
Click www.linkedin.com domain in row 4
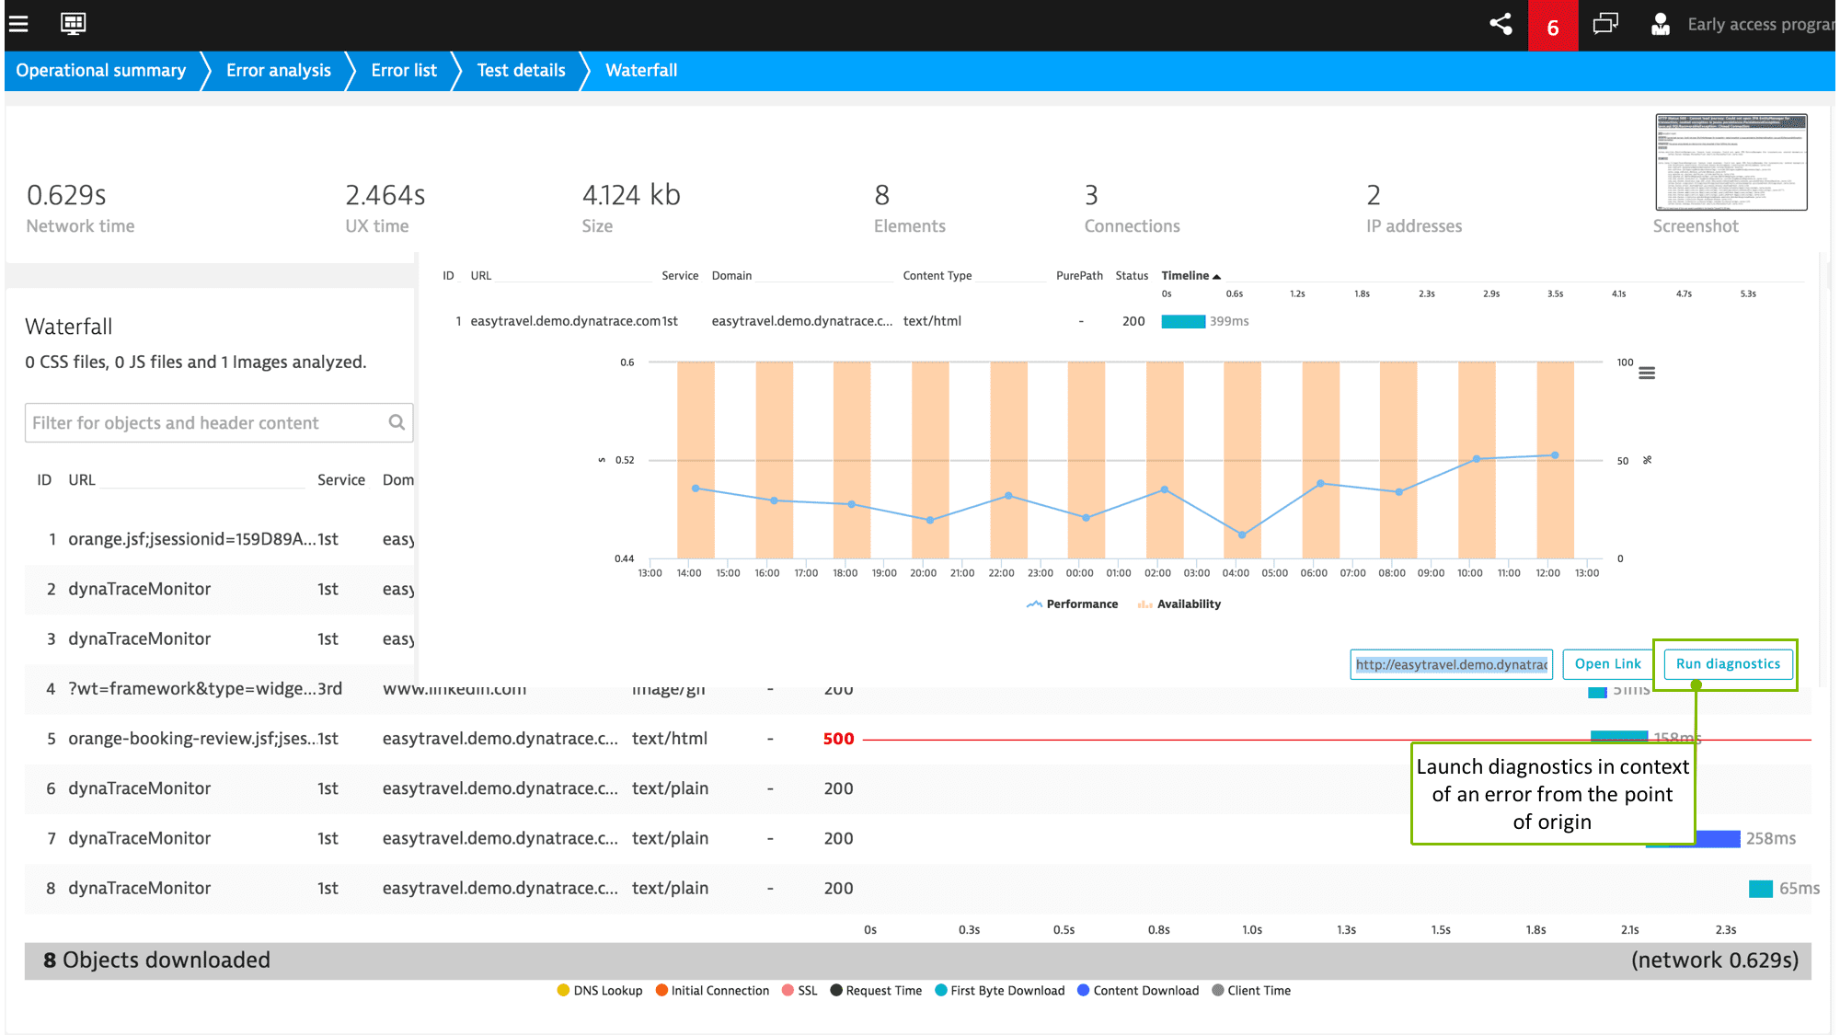tap(454, 690)
